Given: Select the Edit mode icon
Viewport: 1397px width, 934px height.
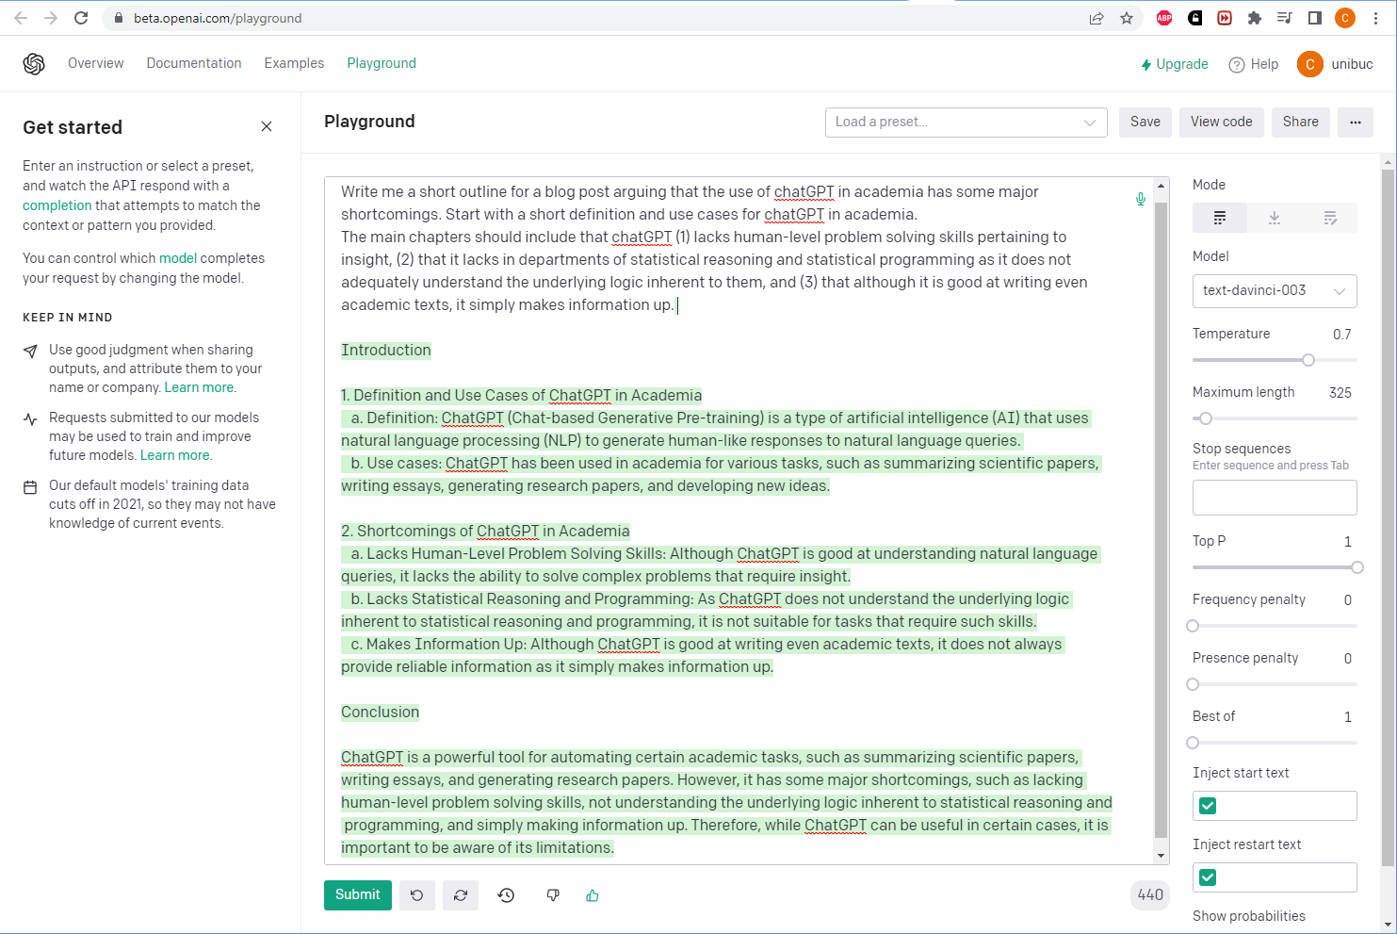Looking at the screenshot, I should (1329, 218).
